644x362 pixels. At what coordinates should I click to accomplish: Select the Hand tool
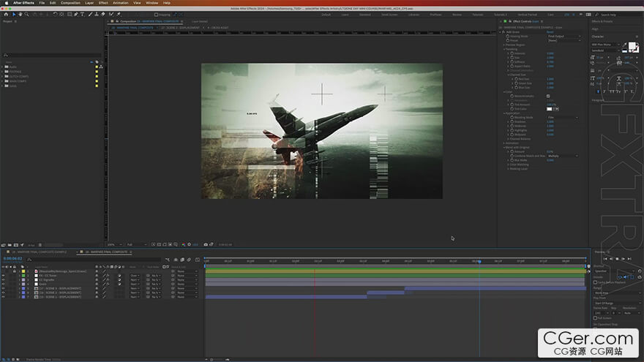20,14
